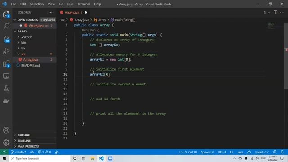Click the thumbs-up Java status icon
Image resolution: width=288 pixels, height=162 pixels.
pos(249,152)
